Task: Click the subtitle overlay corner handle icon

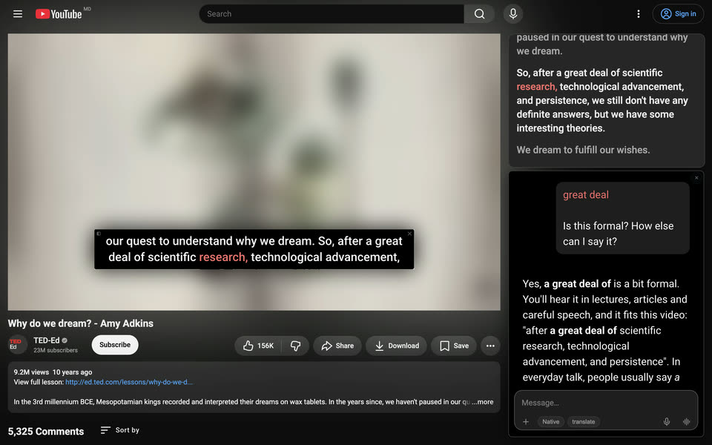Action: click(99, 234)
